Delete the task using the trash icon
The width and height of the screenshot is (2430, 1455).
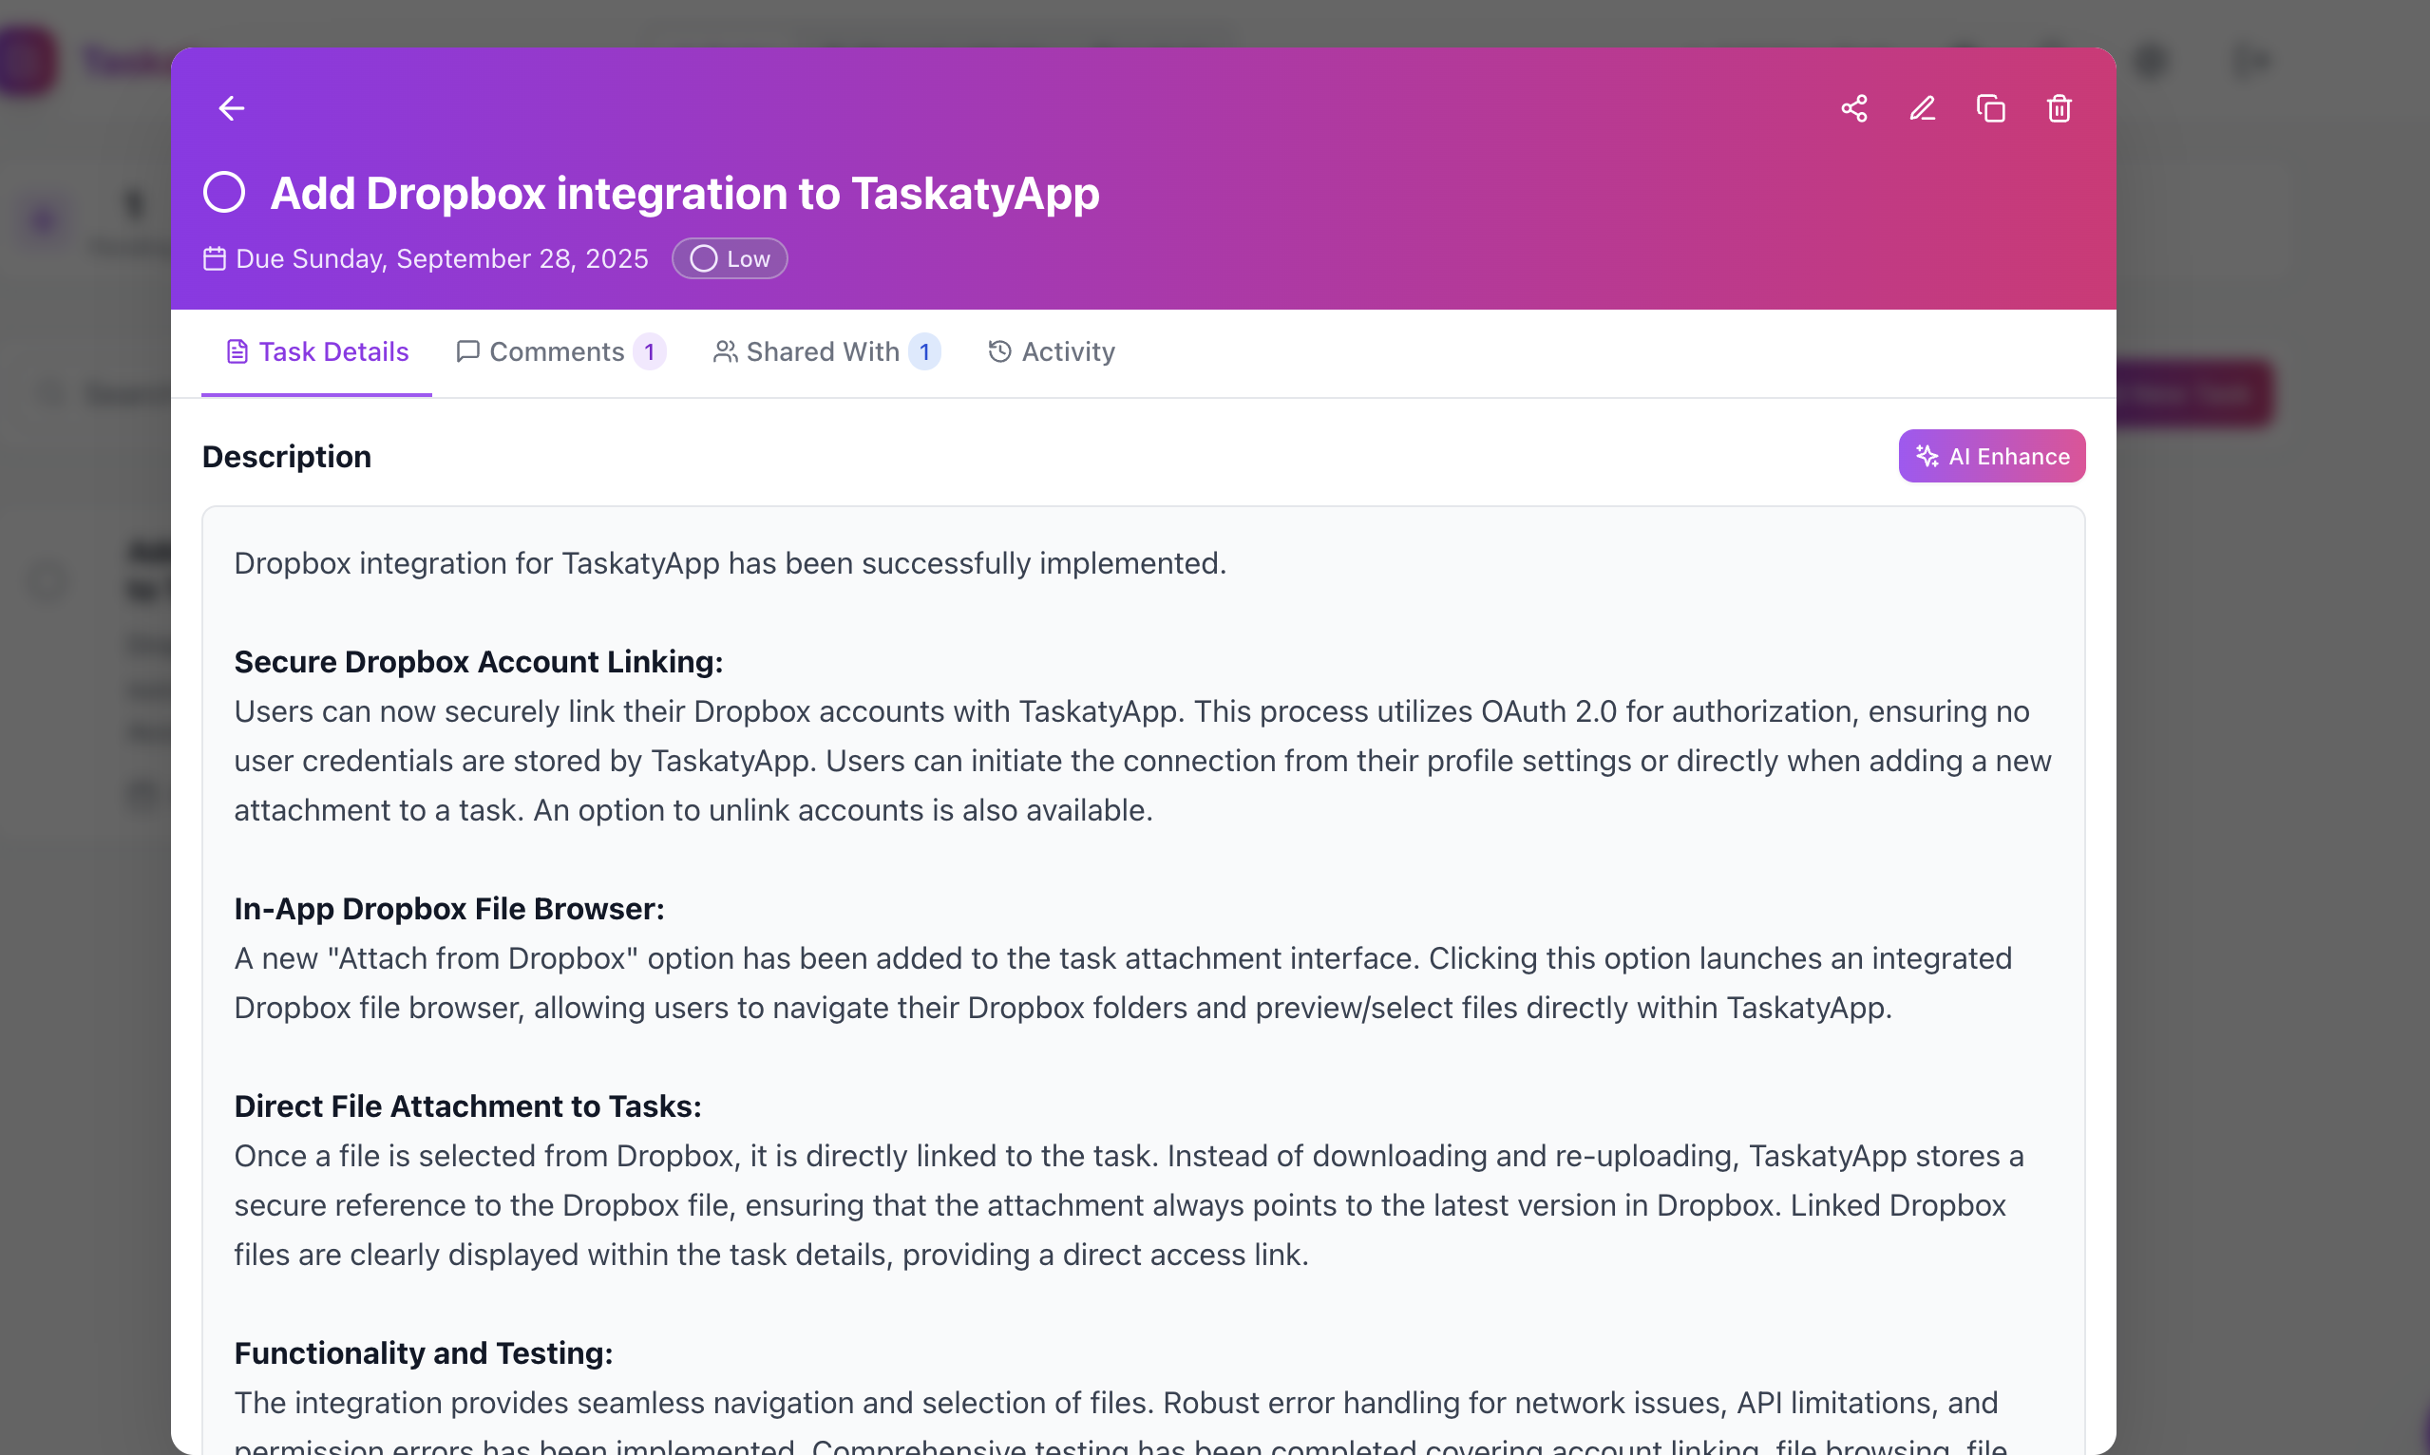(x=2060, y=108)
